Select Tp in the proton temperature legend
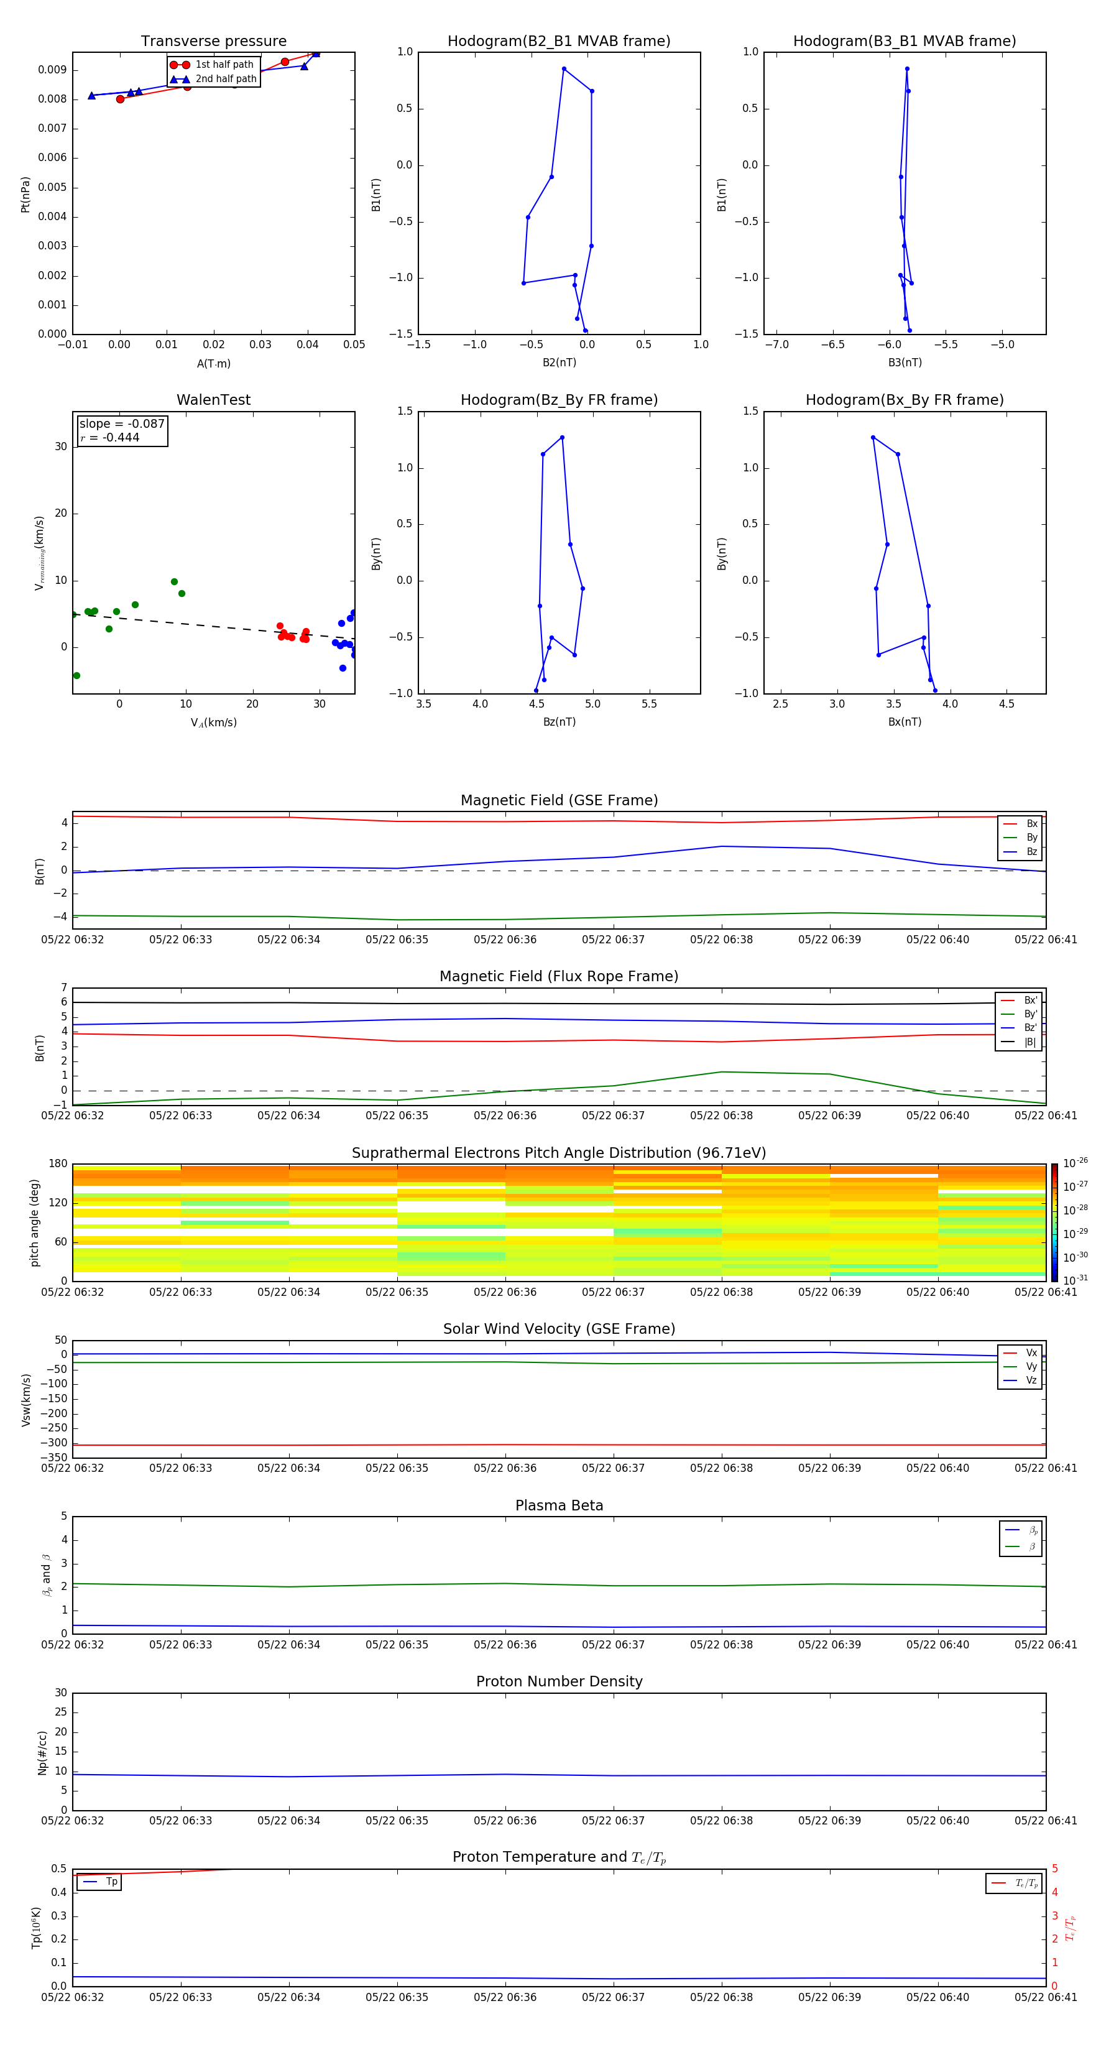Image resolution: width=1119 pixels, height=2052 pixels. point(100,1882)
